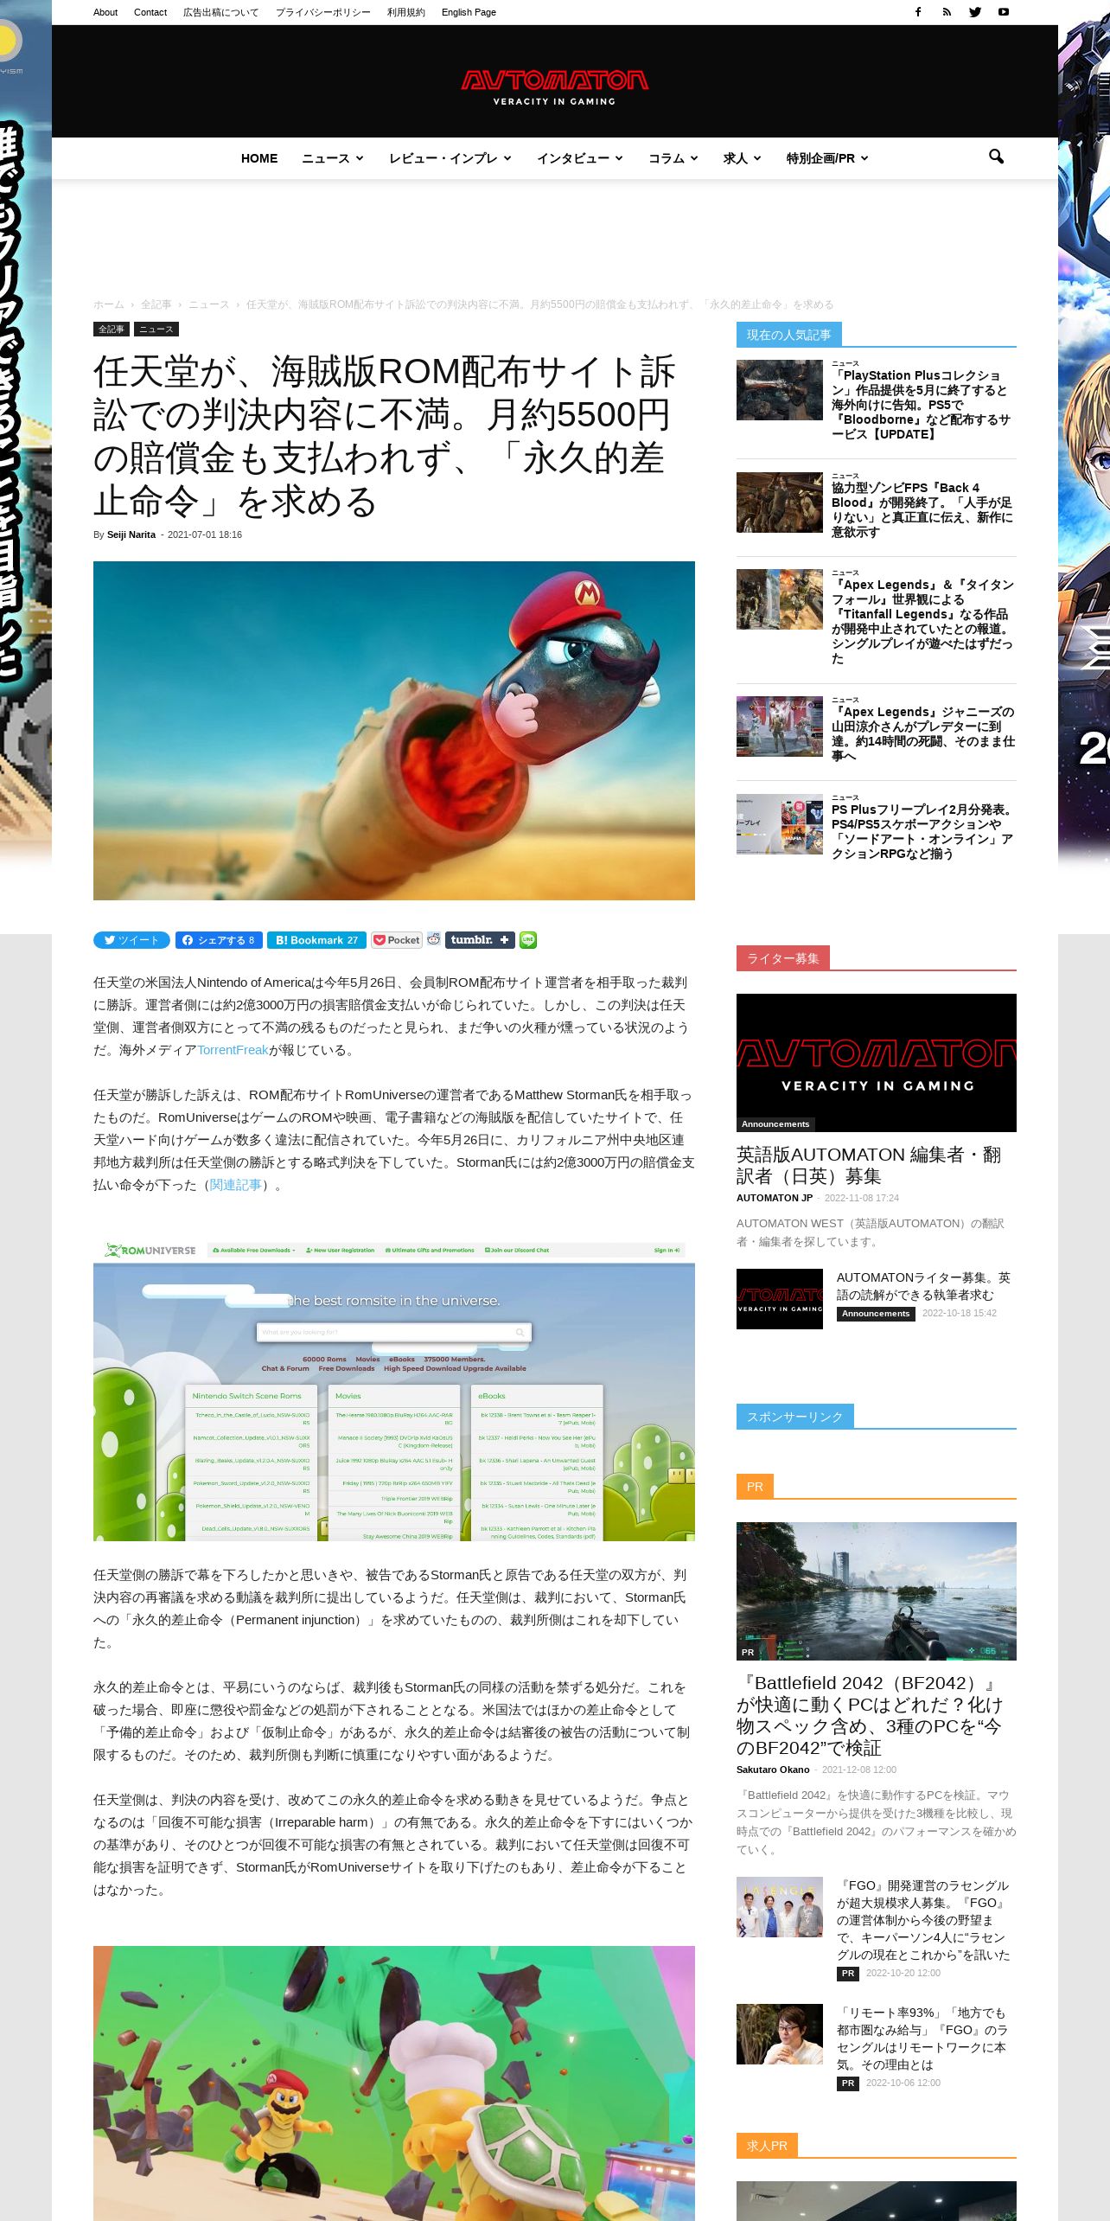Share article on Facebook button
Viewport: 1110px width, 2221px height.
(219, 940)
